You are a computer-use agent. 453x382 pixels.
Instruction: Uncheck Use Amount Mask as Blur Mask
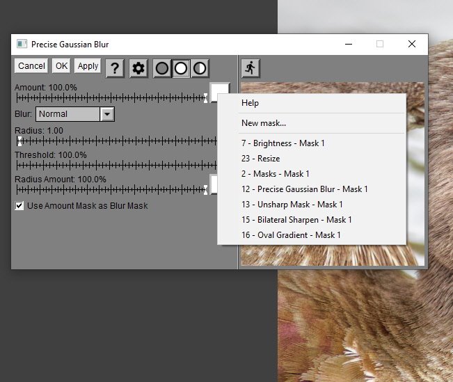20,206
